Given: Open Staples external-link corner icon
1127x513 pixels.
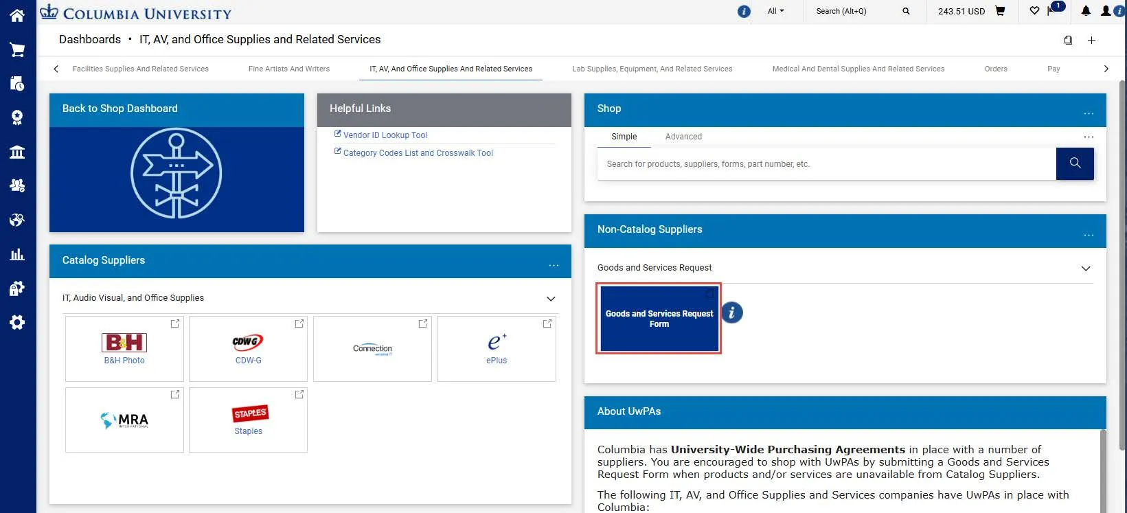Looking at the screenshot, I should (299, 395).
